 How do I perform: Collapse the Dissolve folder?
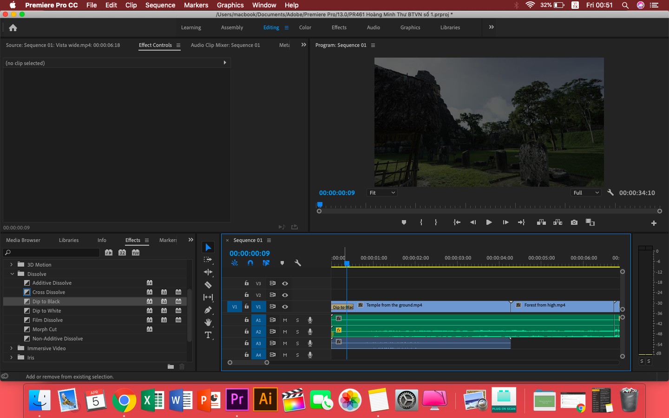(12, 274)
